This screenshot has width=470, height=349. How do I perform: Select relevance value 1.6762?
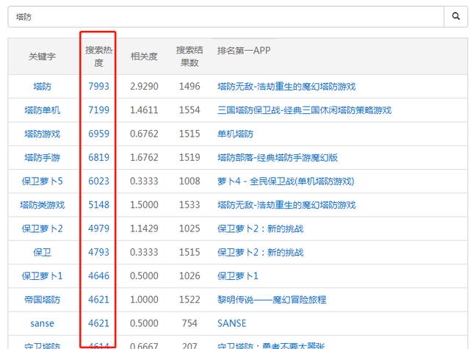(x=144, y=157)
